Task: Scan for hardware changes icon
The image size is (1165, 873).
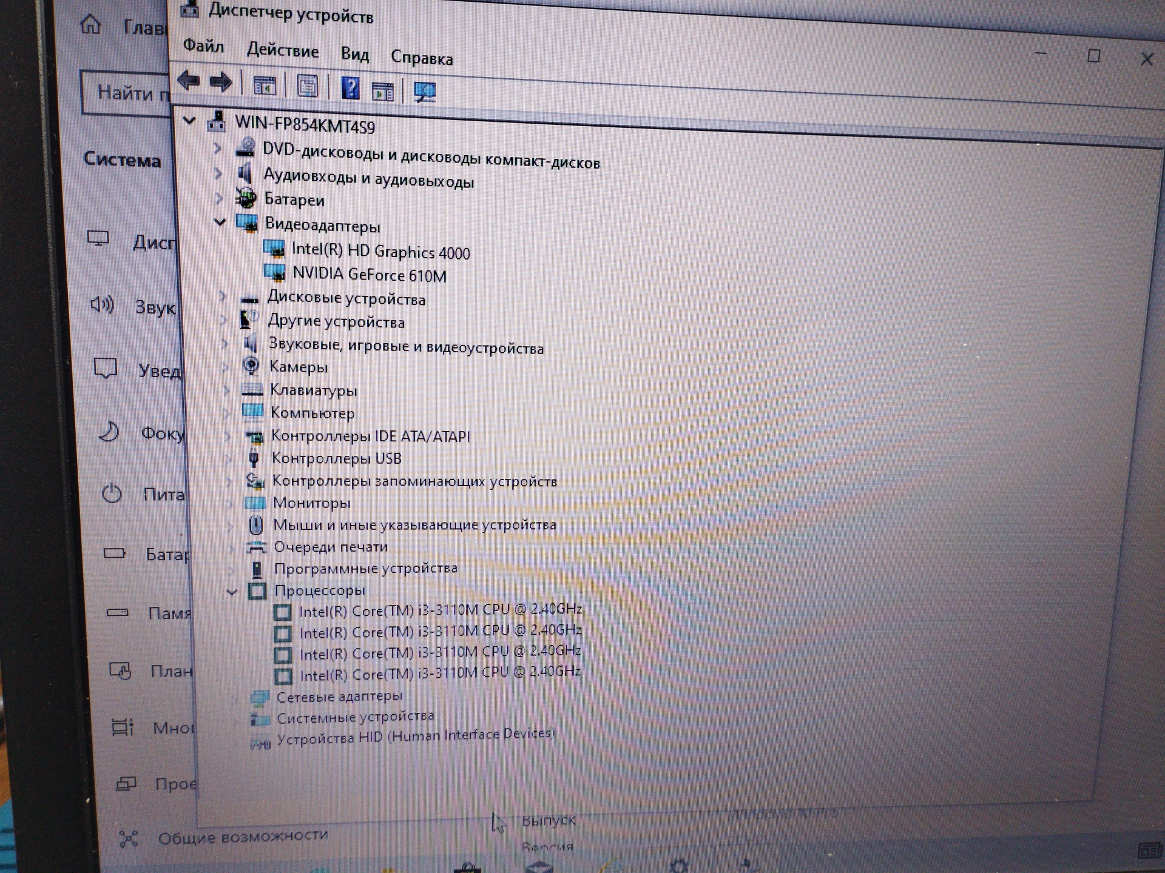Action: coord(424,92)
